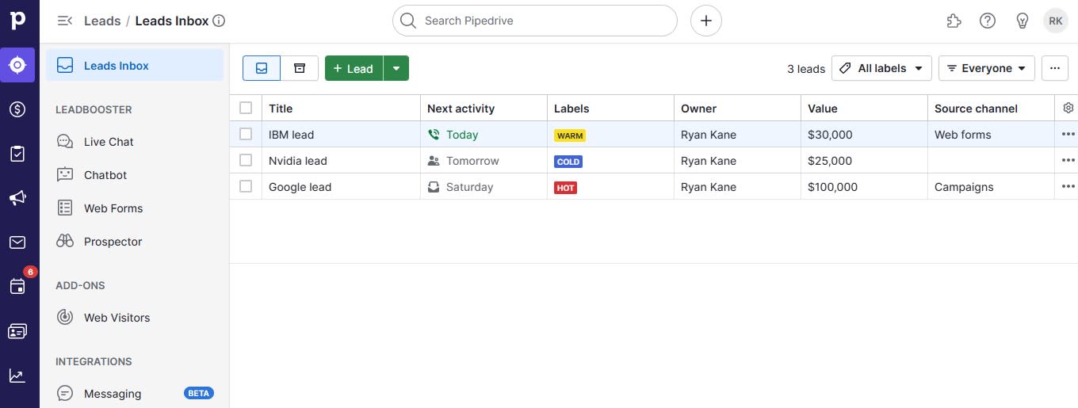Open the three-dot more menu near Everyone
This screenshot has height=408, width=1078.
click(x=1054, y=68)
